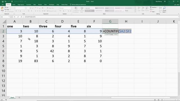Select the cell containing 83
This screenshot has height=101, width=180.
click(x=30, y=61)
